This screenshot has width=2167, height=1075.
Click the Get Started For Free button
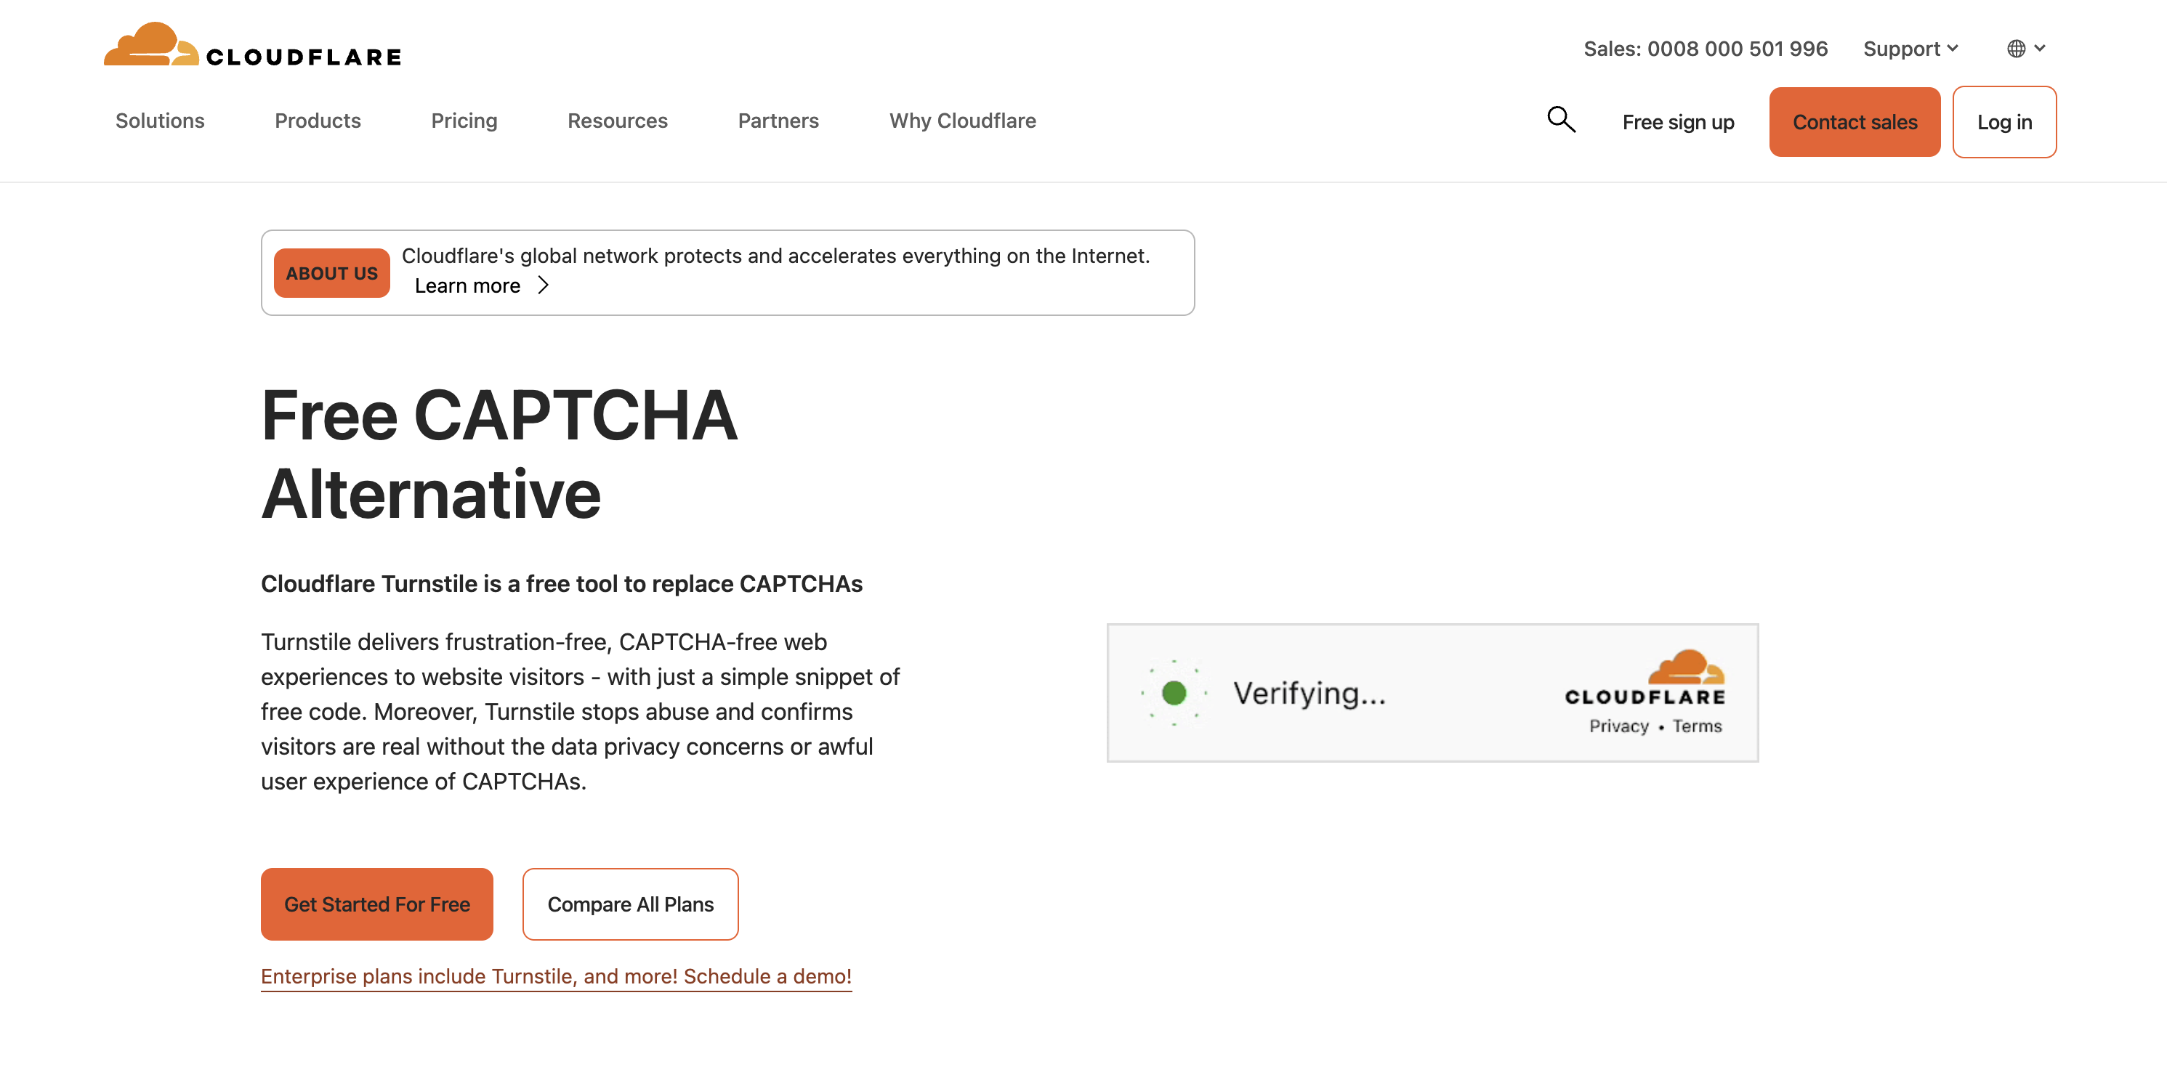coord(377,904)
